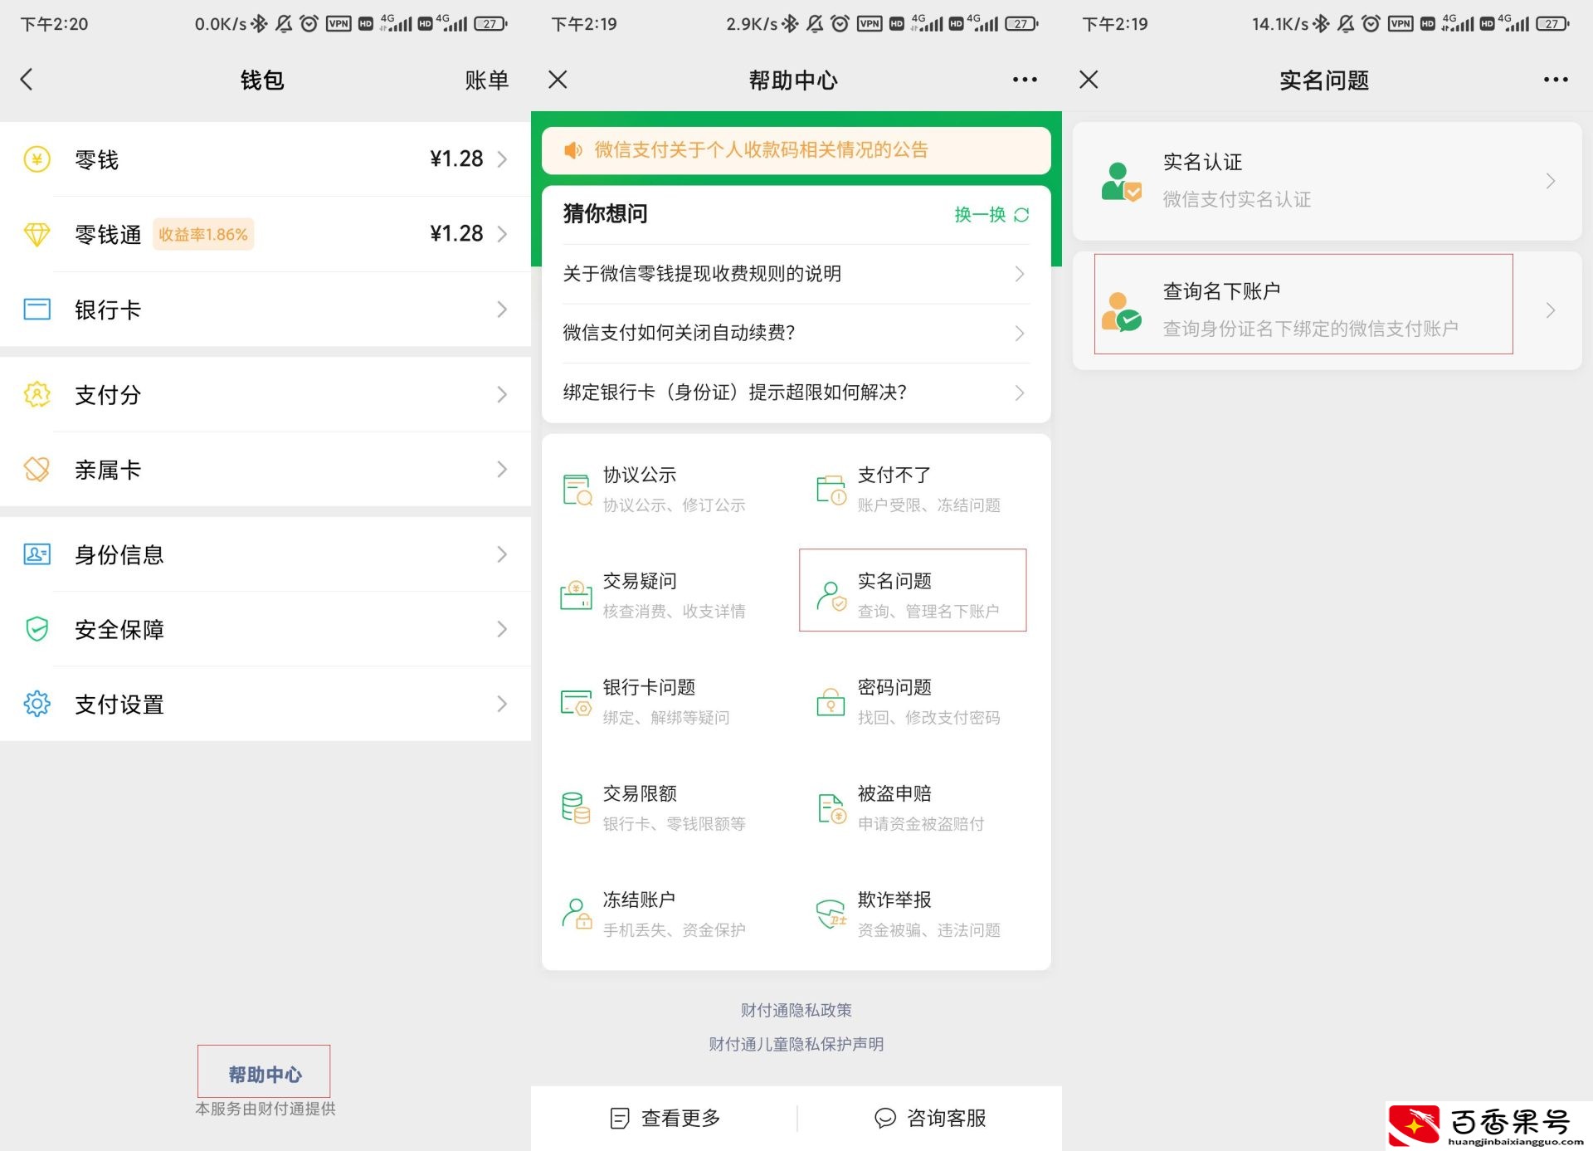Viewport: 1593px width, 1151px height.
Task: Open the 帮助中心 link in wallet
Action: (x=265, y=1075)
